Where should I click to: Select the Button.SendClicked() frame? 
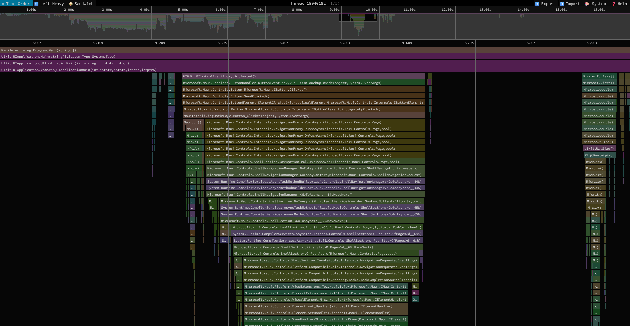pos(304,96)
